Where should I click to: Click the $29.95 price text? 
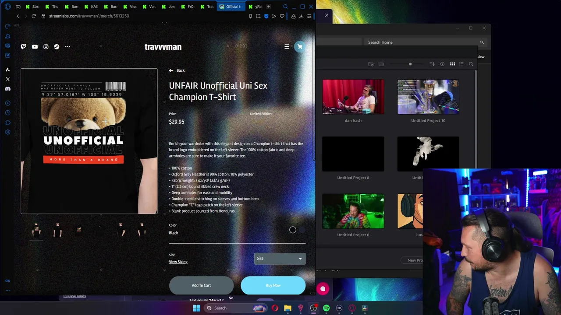pos(177,122)
